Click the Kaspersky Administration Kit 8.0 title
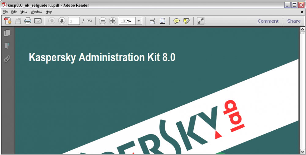 (102, 58)
